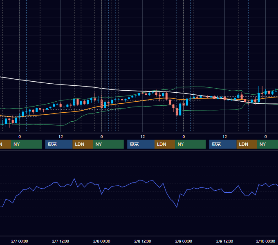Click the LDN session block on 2/7
The height and width of the screenshot is (245, 278).
click(83, 144)
